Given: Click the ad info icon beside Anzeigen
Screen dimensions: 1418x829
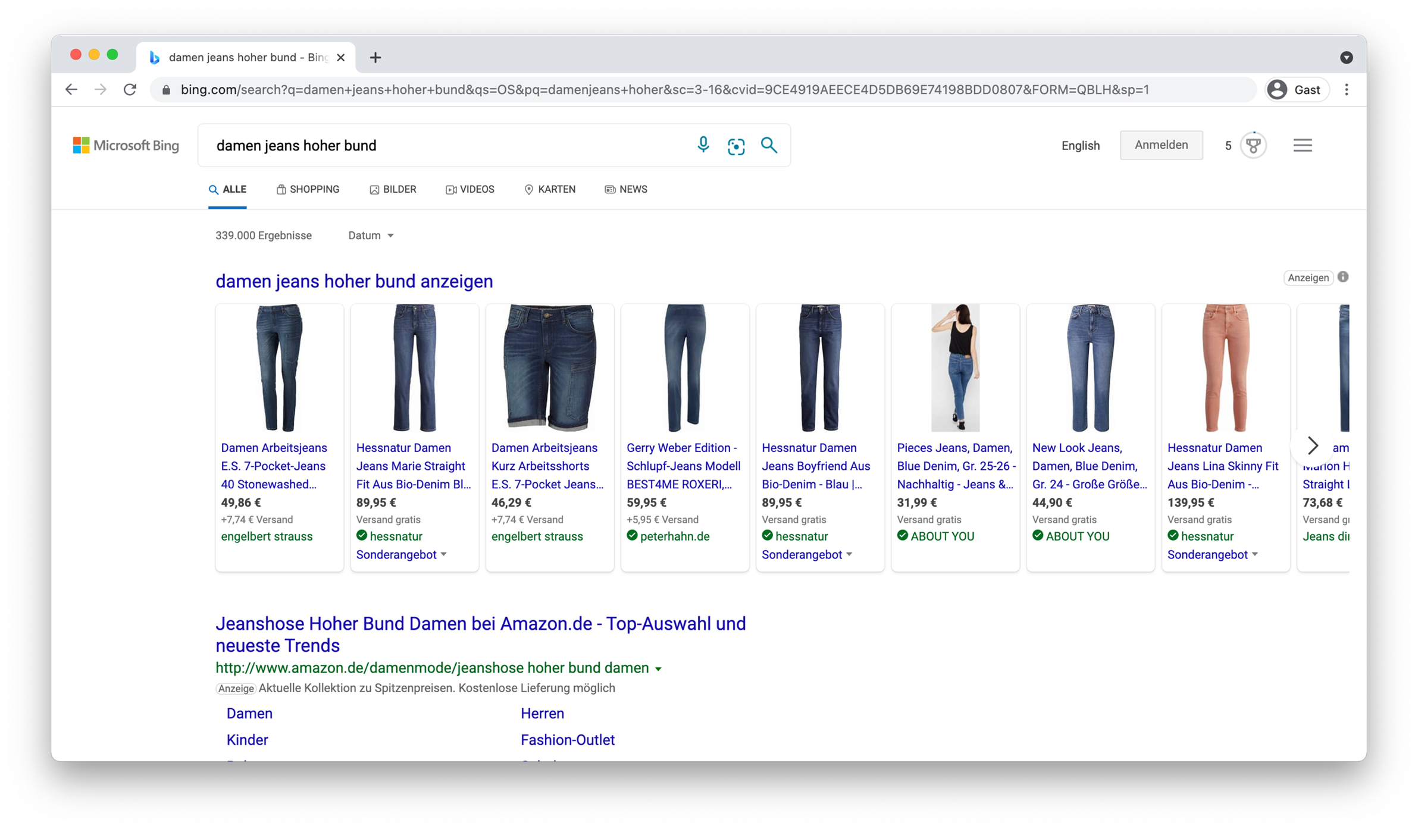Looking at the screenshot, I should click(x=1343, y=277).
